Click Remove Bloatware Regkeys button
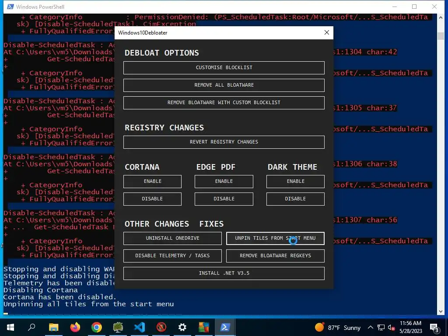This screenshot has height=336, width=448. pos(275,255)
